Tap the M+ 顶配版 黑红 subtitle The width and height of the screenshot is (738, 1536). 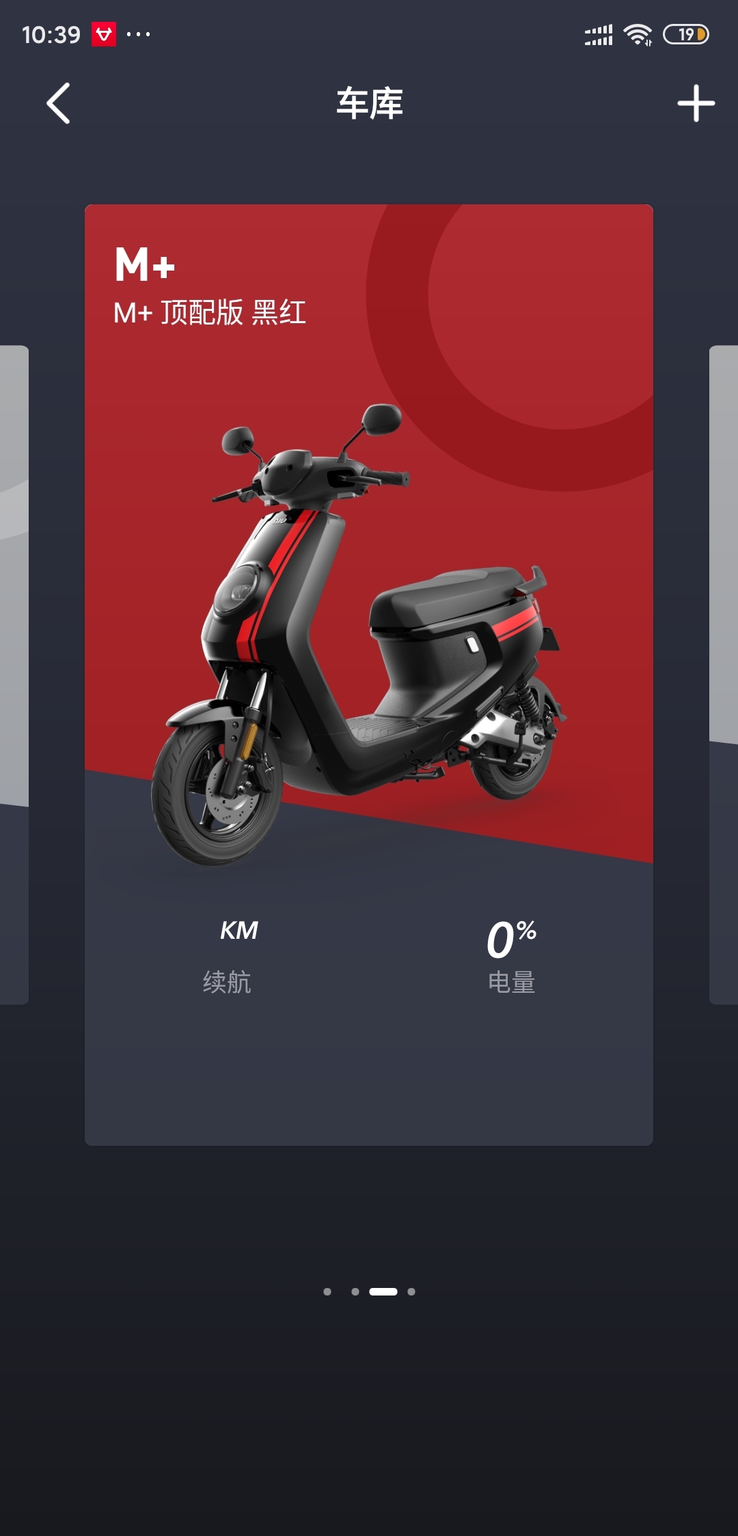pyautogui.click(x=210, y=313)
